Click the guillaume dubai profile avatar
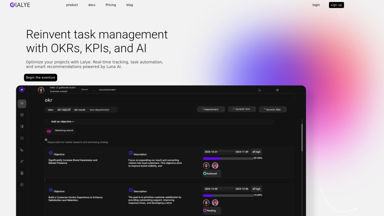384x216 pixels. pos(41,90)
